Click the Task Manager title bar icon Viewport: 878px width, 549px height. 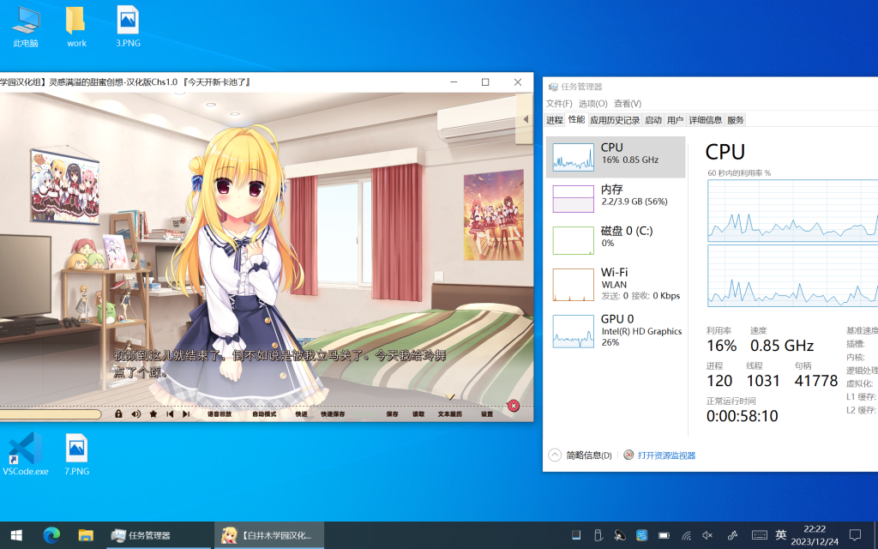pos(553,87)
